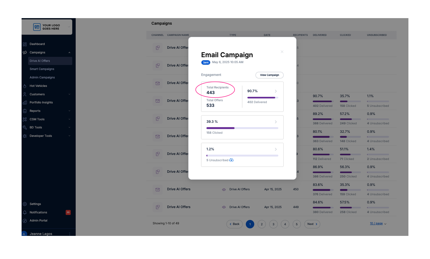Expand the Reports sidebar menu
430x259 pixels.
(x=69, y=111)
